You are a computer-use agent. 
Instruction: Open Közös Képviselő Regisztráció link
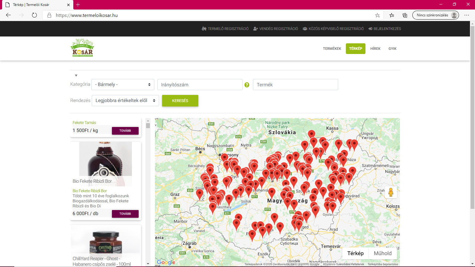[x=333, y=29]
